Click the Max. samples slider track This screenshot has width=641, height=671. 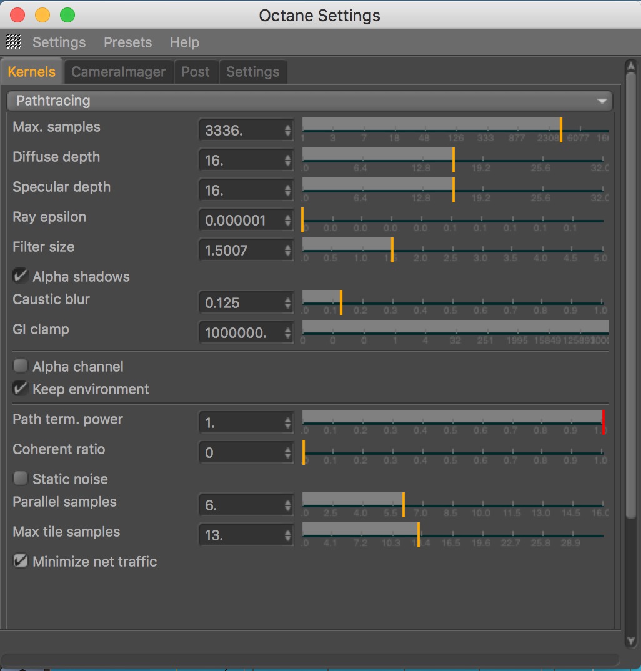455,130
